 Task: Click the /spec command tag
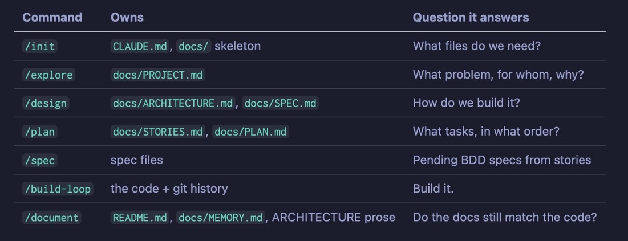coord(40,160)
